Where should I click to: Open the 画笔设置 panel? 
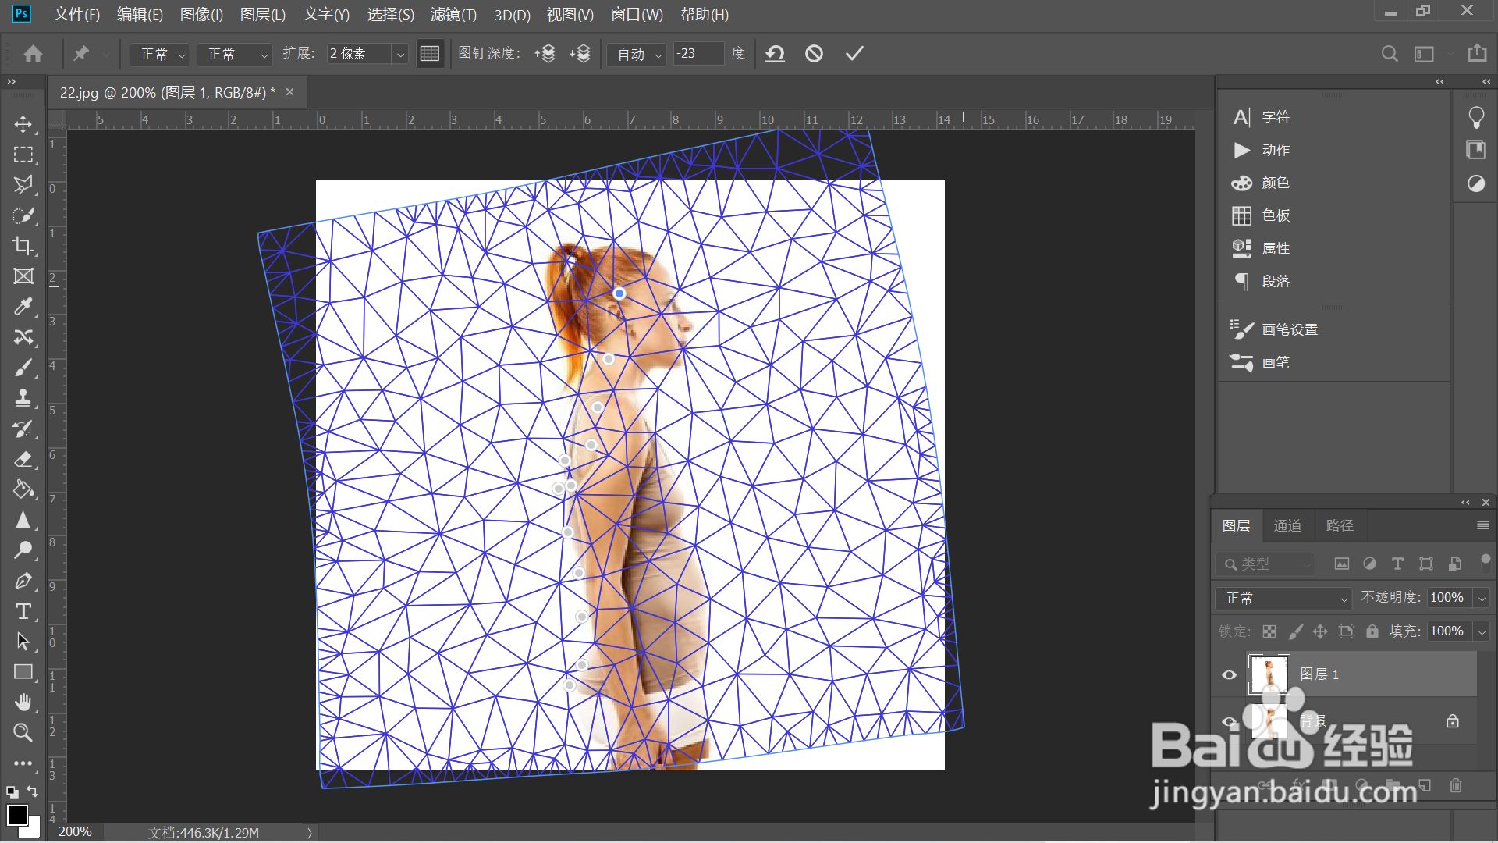1289,329
